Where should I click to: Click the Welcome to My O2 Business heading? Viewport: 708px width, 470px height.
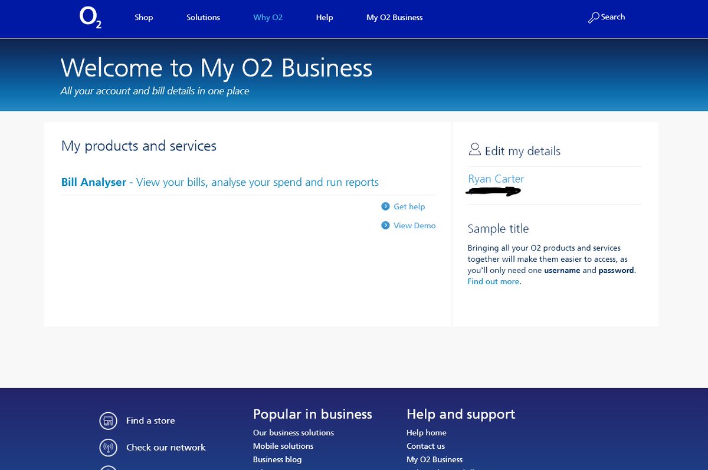pyautogui.click(x=217, y=68)
